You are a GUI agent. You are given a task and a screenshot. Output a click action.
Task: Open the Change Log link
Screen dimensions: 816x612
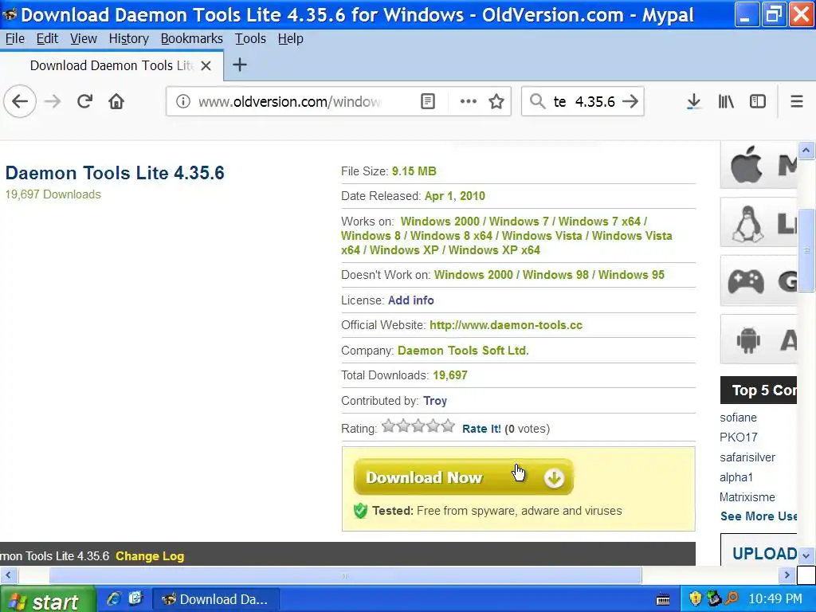point(150,555)
